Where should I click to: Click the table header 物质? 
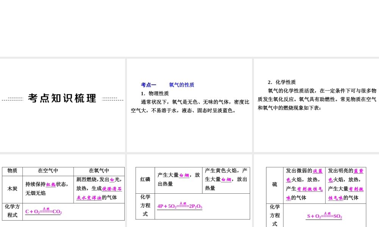pyautogui.click(x=13, y=171)
